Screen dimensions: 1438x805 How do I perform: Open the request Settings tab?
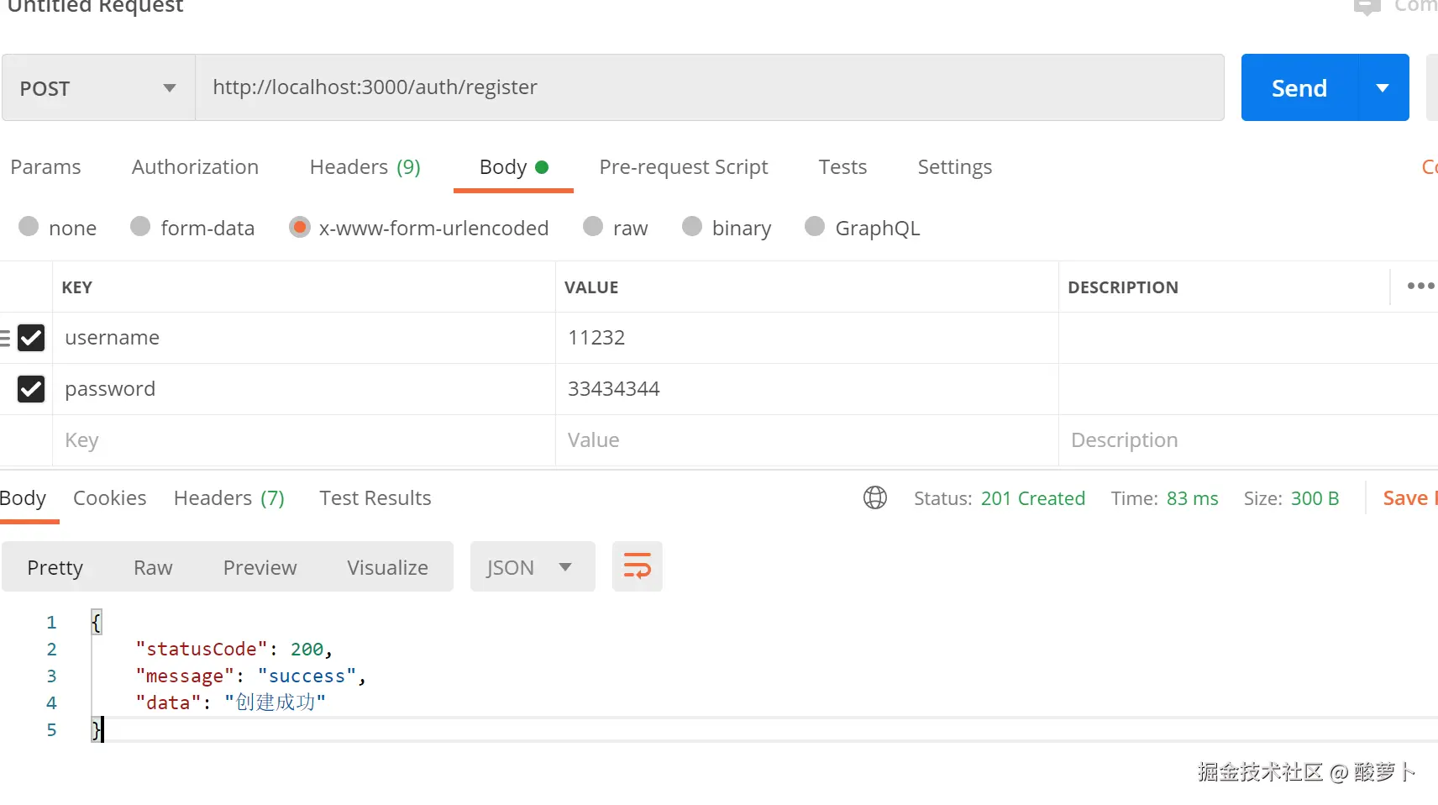point(955,167)
